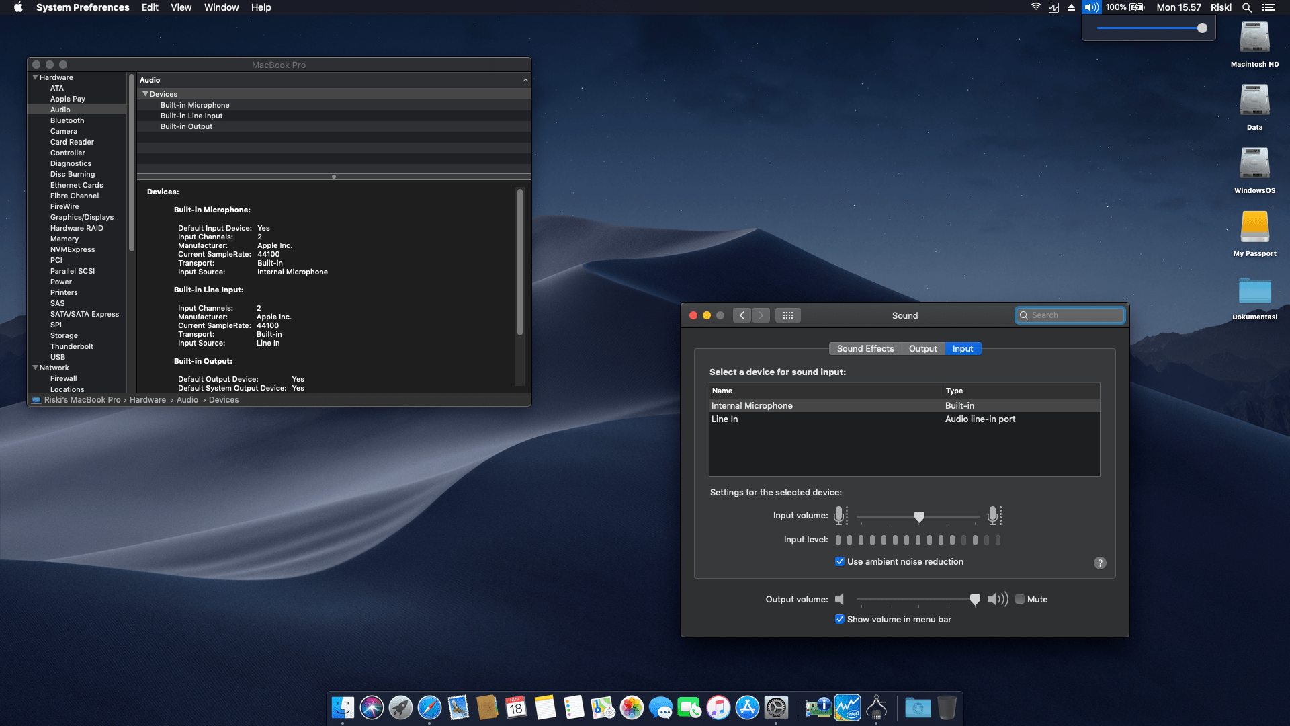Open the Window menu
The height and width of the screenshot is (726, 1290).
click(221, 7)
